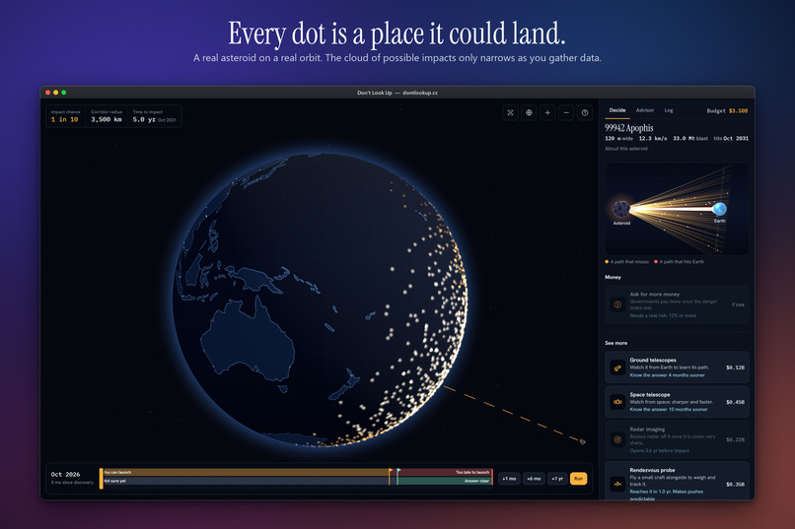Click the focus/recenter view icon
Screen dimensions: 795x529
[x=510, y=113]
